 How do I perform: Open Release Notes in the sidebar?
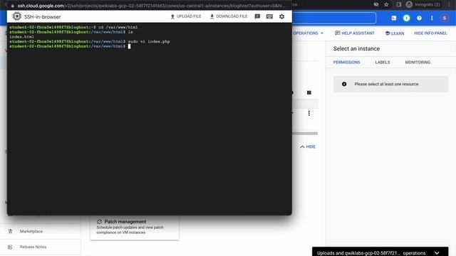click(x=33, y=247)
